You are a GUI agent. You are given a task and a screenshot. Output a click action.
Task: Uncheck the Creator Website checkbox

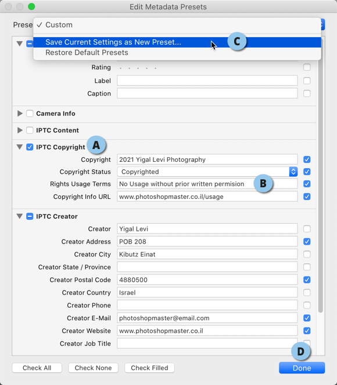click(307, 330)
